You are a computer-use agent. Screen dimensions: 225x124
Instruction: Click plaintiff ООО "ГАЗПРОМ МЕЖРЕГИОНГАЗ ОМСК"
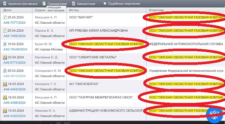101,97
